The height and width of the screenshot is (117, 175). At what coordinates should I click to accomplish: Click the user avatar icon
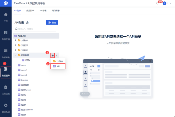(x=164, y=3)
